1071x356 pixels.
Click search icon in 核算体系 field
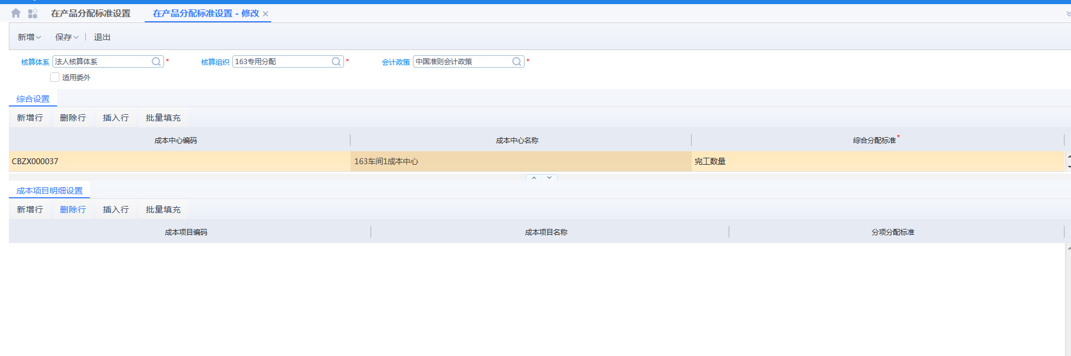pyautogui.click(x=156, y=62)
